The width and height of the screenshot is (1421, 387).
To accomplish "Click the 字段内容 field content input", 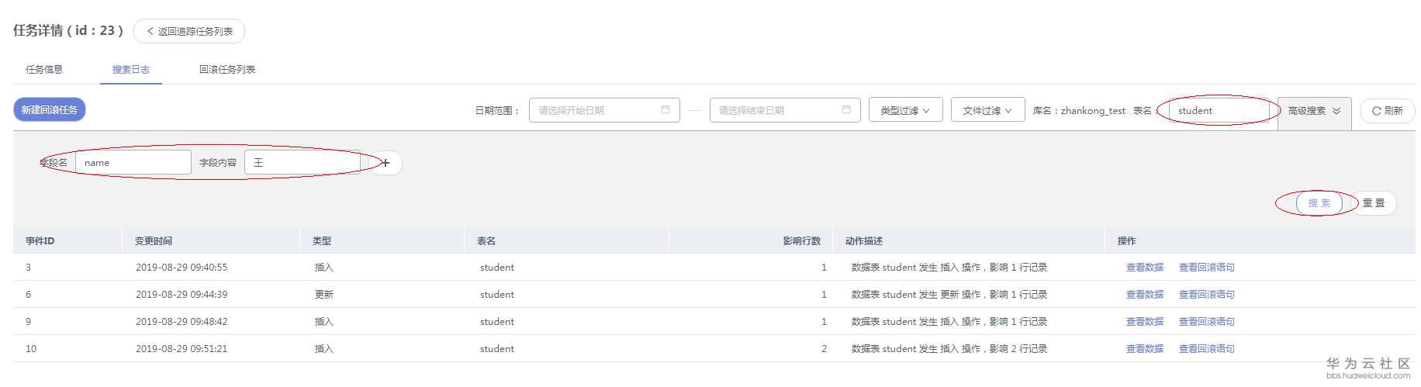I will (x=303, y=163).
